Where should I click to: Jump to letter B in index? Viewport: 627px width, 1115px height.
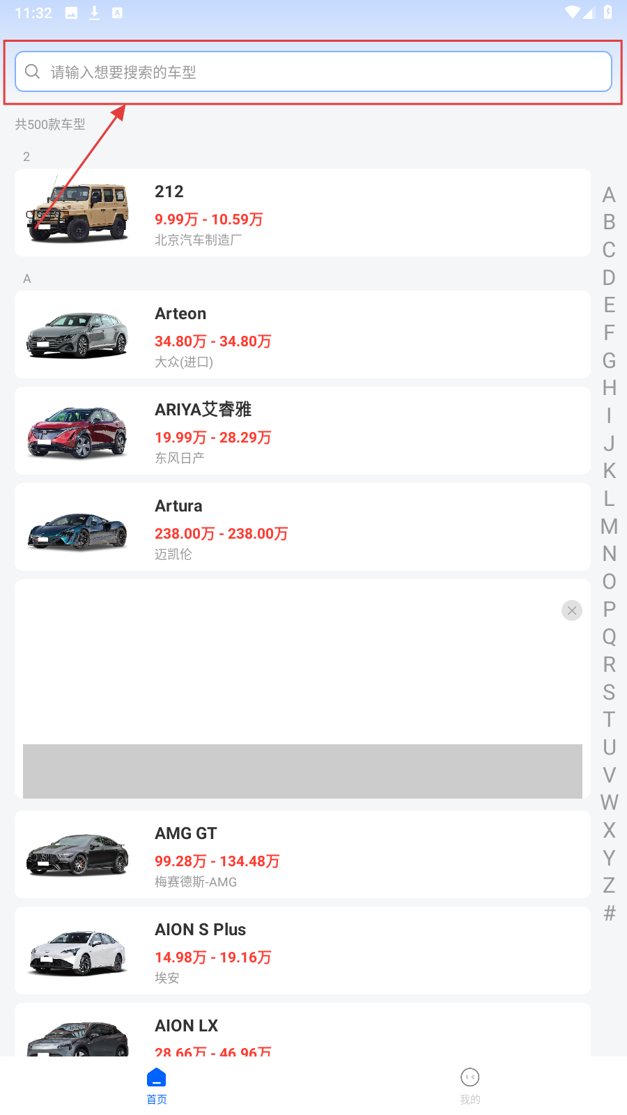(x=609, y=222)
